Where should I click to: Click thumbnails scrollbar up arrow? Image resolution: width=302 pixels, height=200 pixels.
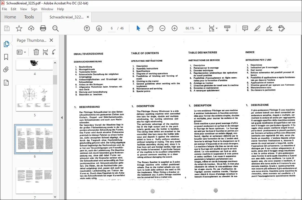tap(55, 63)
